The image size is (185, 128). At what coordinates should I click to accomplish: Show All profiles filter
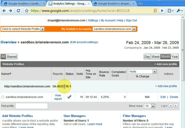pyautogui.click(x=3, y=57)
